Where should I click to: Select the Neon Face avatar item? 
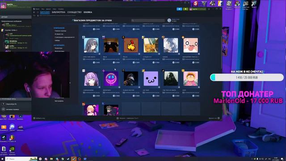tap(111, 79)
